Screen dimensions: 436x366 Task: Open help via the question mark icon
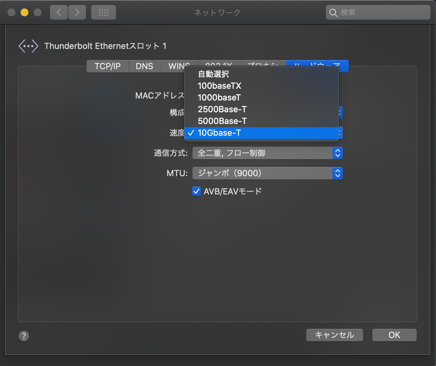coord(24,336)
